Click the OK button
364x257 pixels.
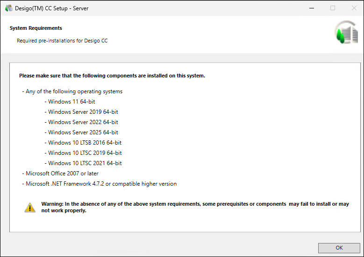339,248
